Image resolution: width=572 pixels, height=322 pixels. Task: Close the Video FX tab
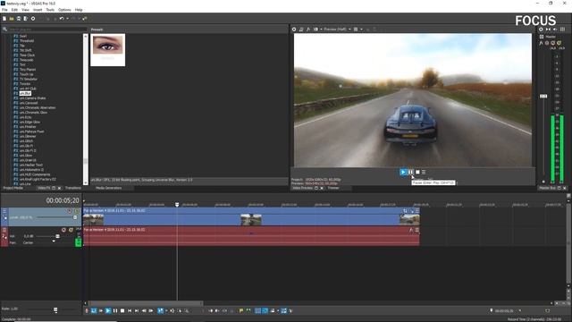click(59, 188)
